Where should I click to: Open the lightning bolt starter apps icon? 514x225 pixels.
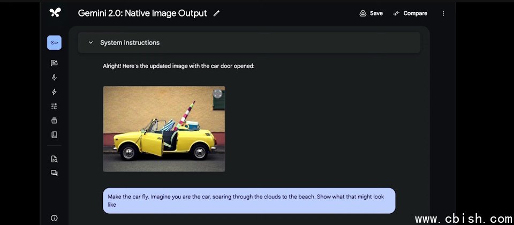pyautogui.click(x=54, y=92)
